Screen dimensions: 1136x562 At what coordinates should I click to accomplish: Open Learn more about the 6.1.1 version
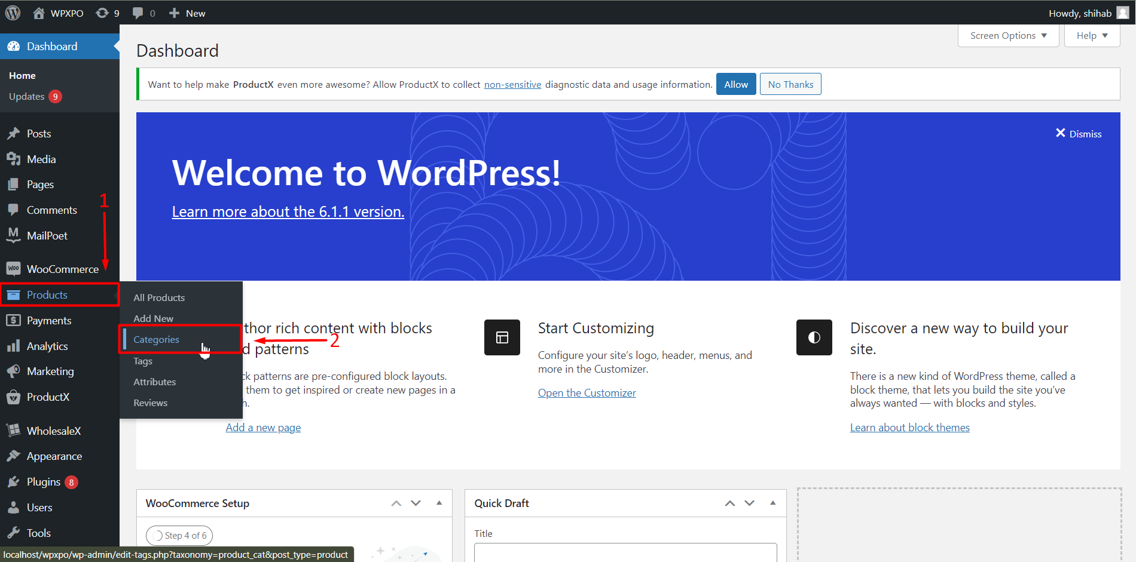(x=288, y=211)
